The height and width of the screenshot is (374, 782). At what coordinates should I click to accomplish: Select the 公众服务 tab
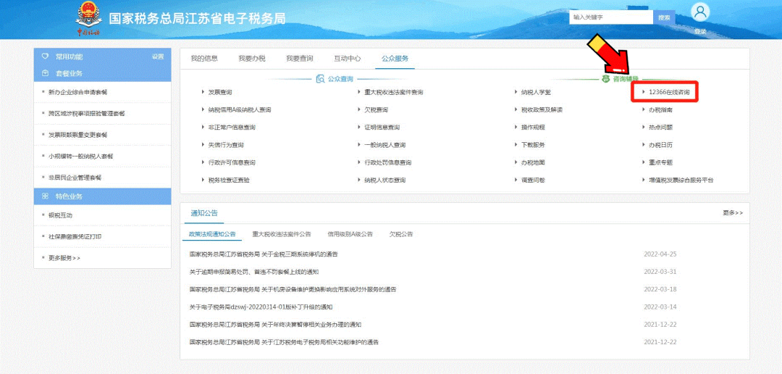click(395, 59)
